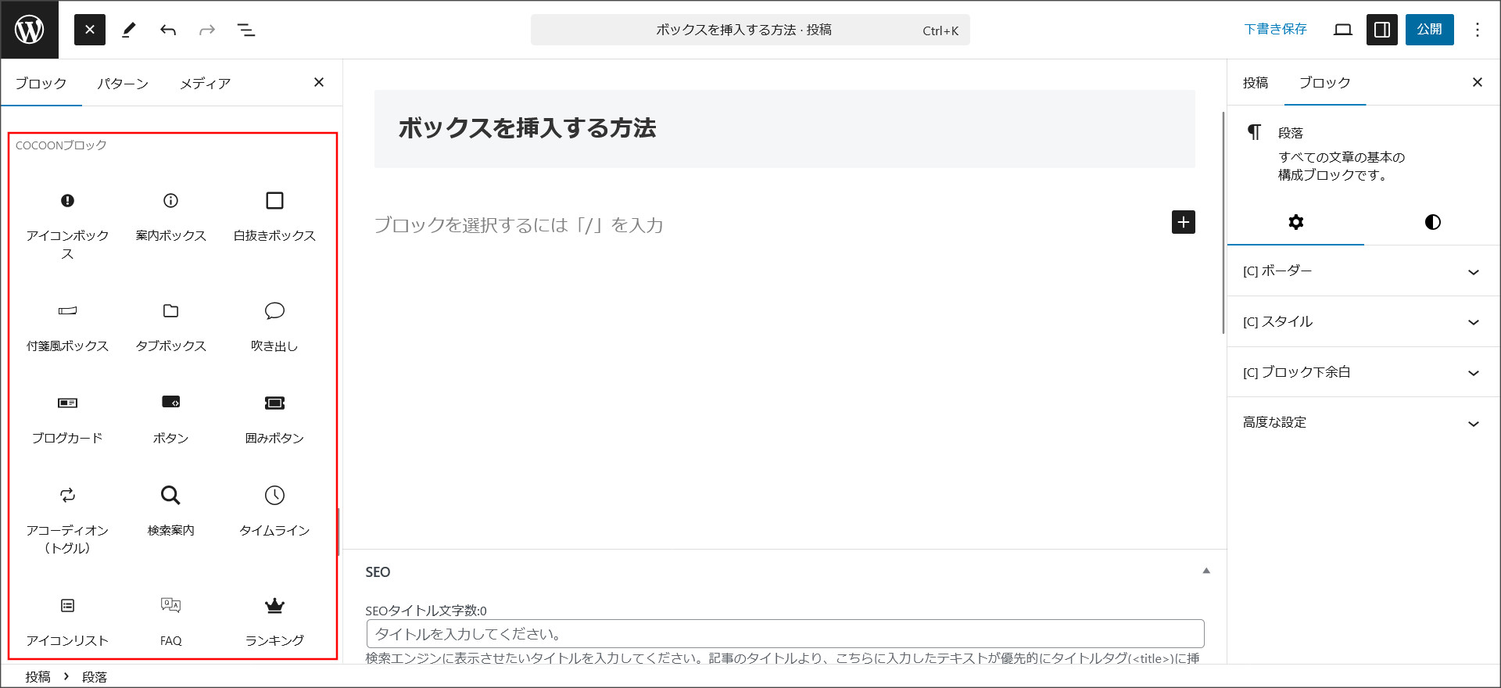Screen dimensions: 1501x688
Task: Toggle the block inserter close button
Action: [90, 30]
